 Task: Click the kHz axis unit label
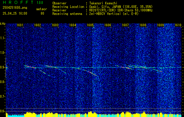(x=3, y=24)
